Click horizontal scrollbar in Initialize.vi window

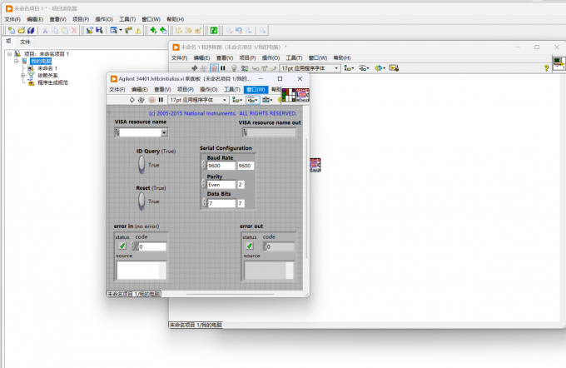tap(232, 294)
